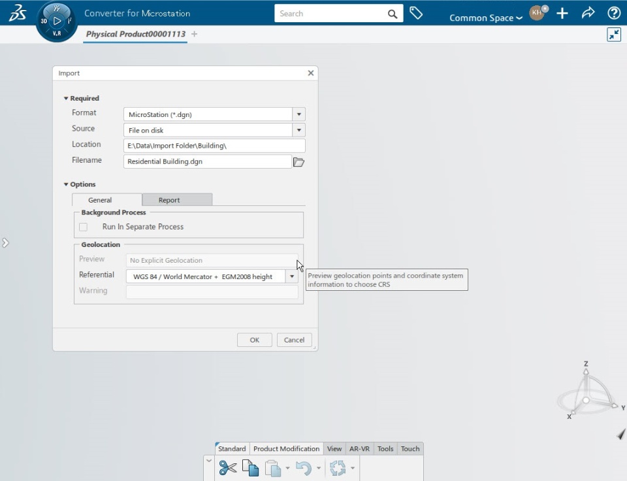
Task: Click the collapse view arrows icon
Action: point(614,35)
